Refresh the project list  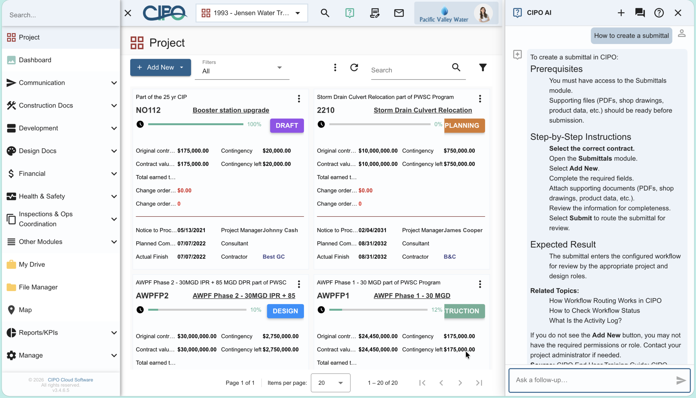[x=354, y=67]
